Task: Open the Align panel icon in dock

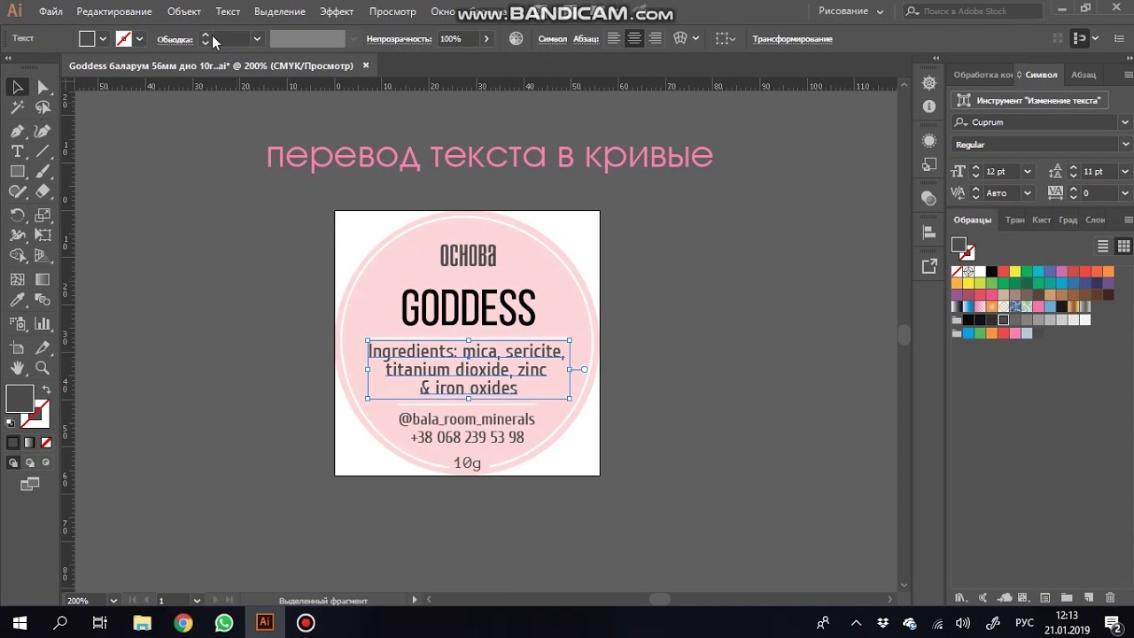Action: click(x=928, y=232)
